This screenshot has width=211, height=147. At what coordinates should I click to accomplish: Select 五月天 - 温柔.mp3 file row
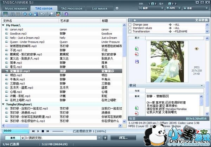pos(62,88)
